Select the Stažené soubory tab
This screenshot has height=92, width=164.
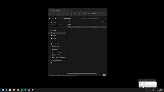[x=58, y=10]
